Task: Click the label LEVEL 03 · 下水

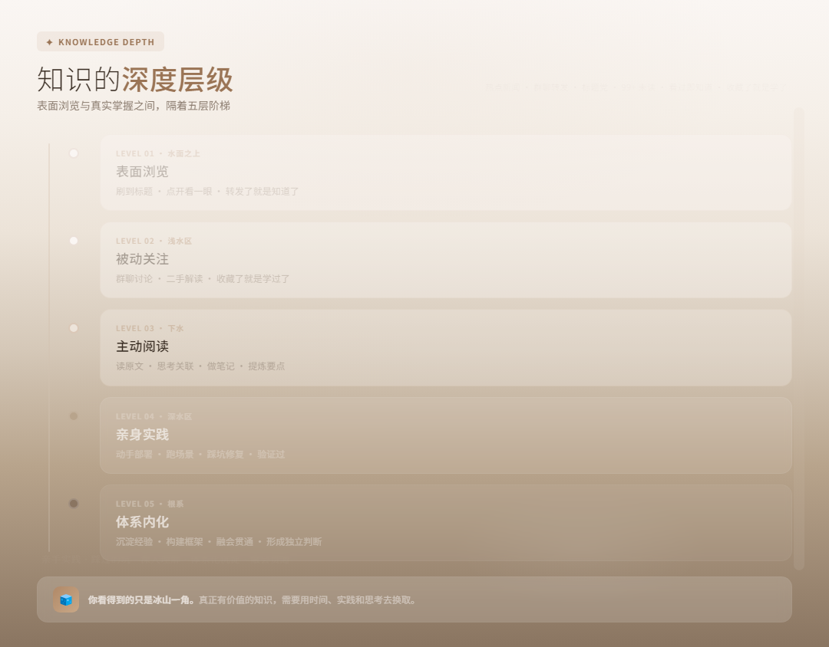Action: [x=150, y=329]
